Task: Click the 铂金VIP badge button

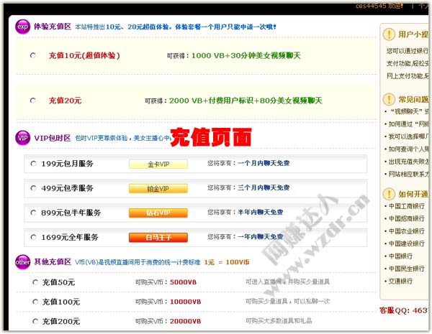Action: [158, 189]
